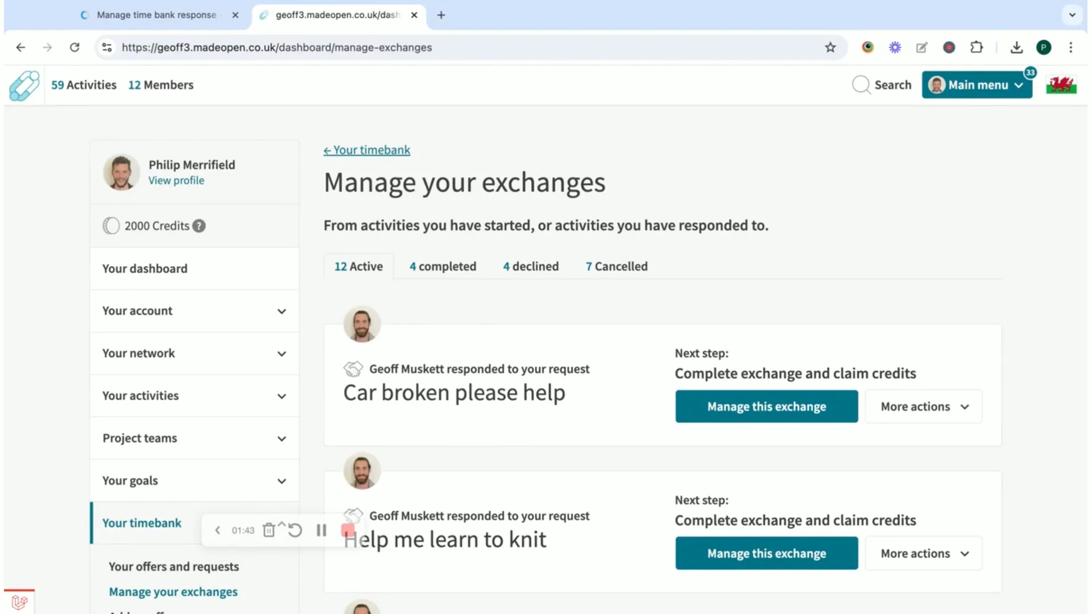Open the 'More actions' dropdown for the car request

[x=923, y=406]
